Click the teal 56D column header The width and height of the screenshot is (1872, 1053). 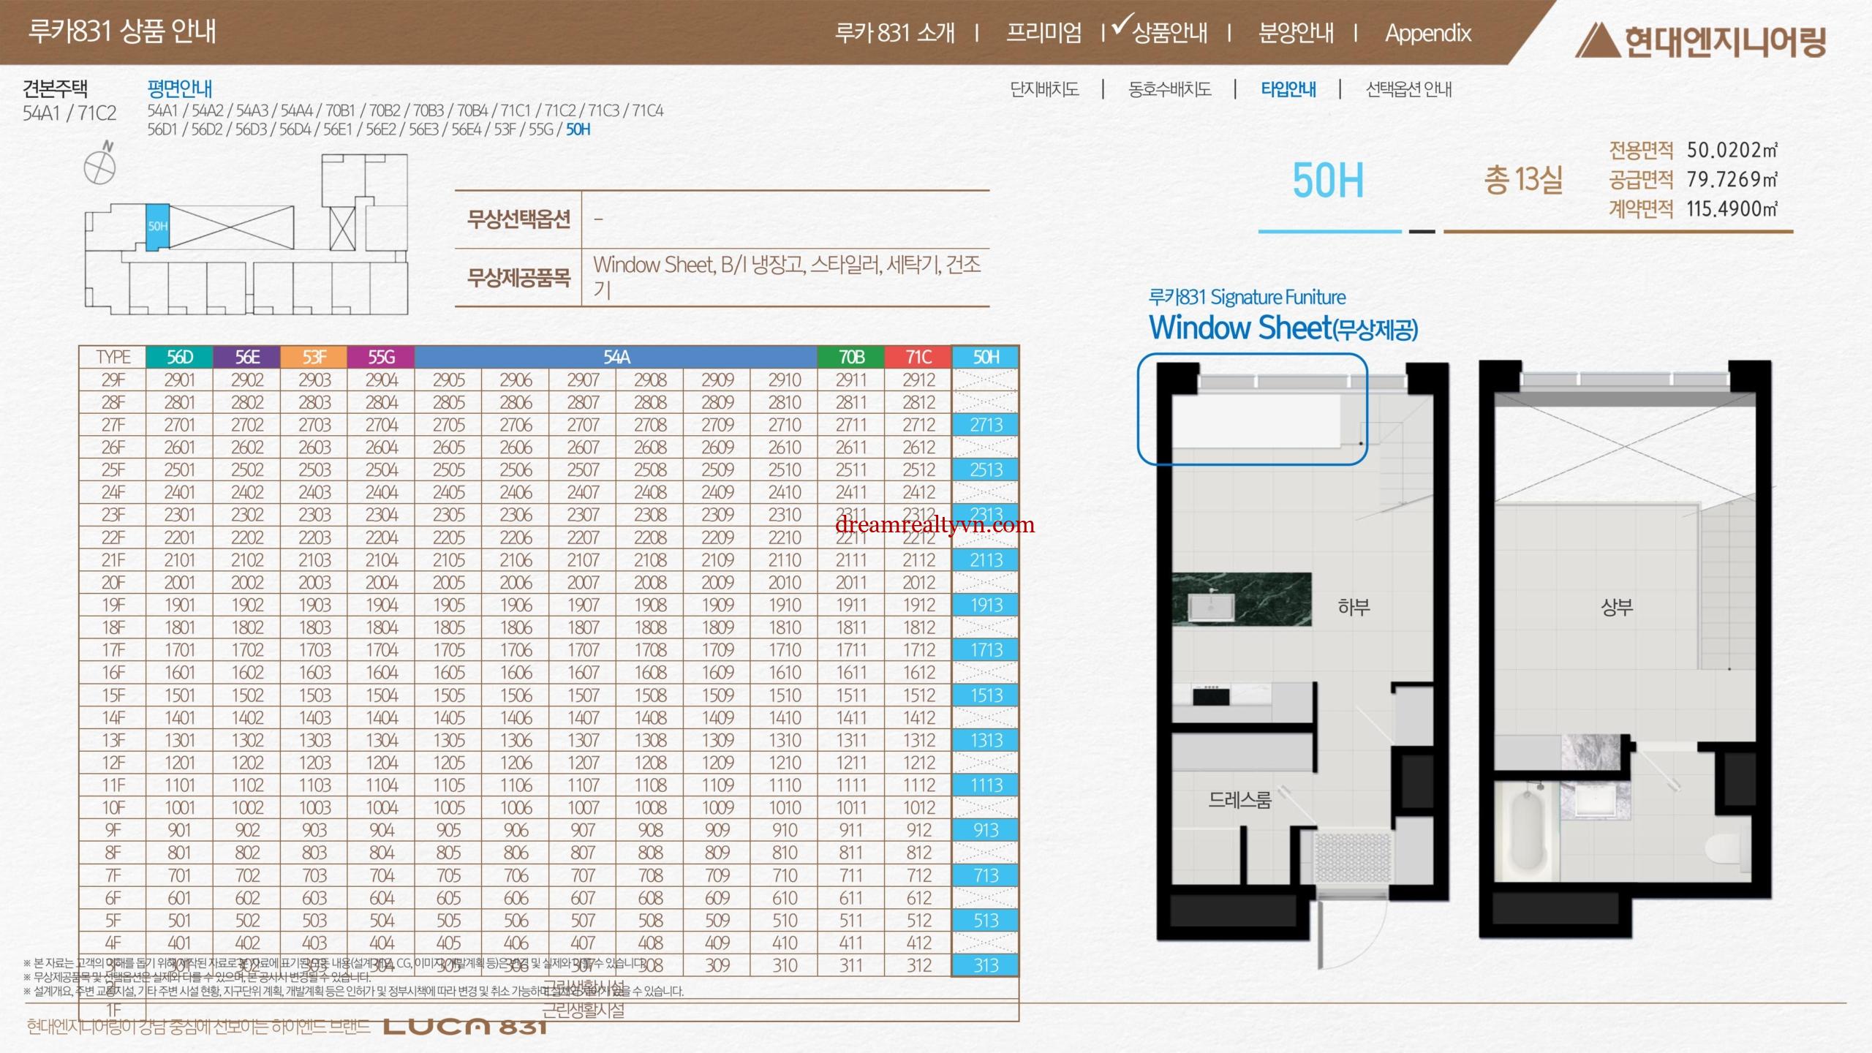(179, 357)
